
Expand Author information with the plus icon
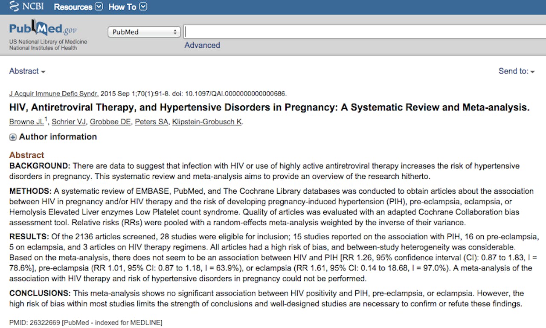coord(13,137)
